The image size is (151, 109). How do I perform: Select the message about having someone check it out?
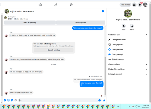[x=32, y=35]
